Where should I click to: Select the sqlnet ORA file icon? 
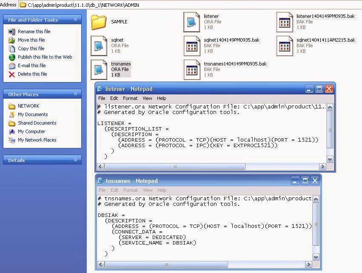99,45
